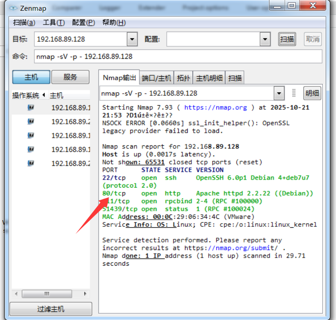Open the https://nmap.org link in output
This screenshot has width=336, height=320.
(215, 107)
